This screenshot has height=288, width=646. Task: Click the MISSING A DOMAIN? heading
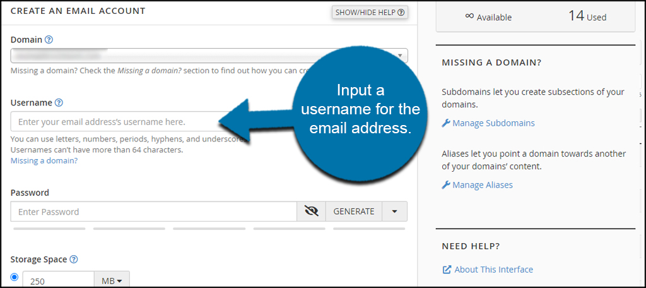pyautogui.click(x=491, y=63)
